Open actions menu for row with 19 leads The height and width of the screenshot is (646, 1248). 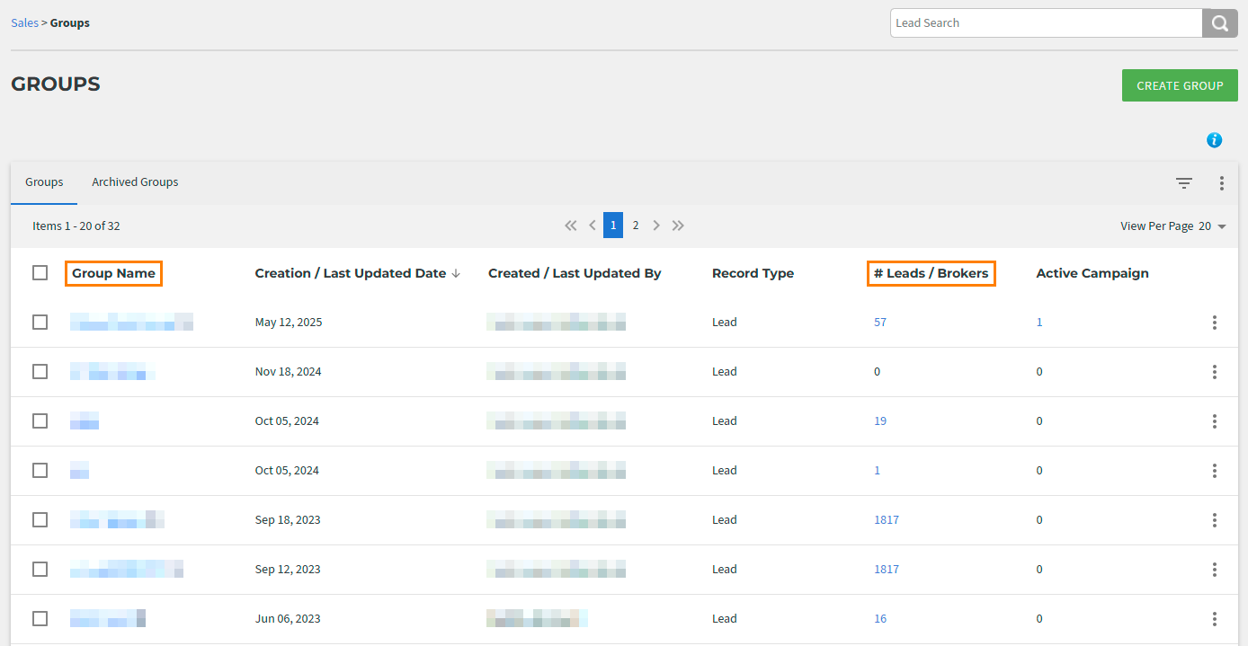pyautogui.click(x=1215, y=421)
